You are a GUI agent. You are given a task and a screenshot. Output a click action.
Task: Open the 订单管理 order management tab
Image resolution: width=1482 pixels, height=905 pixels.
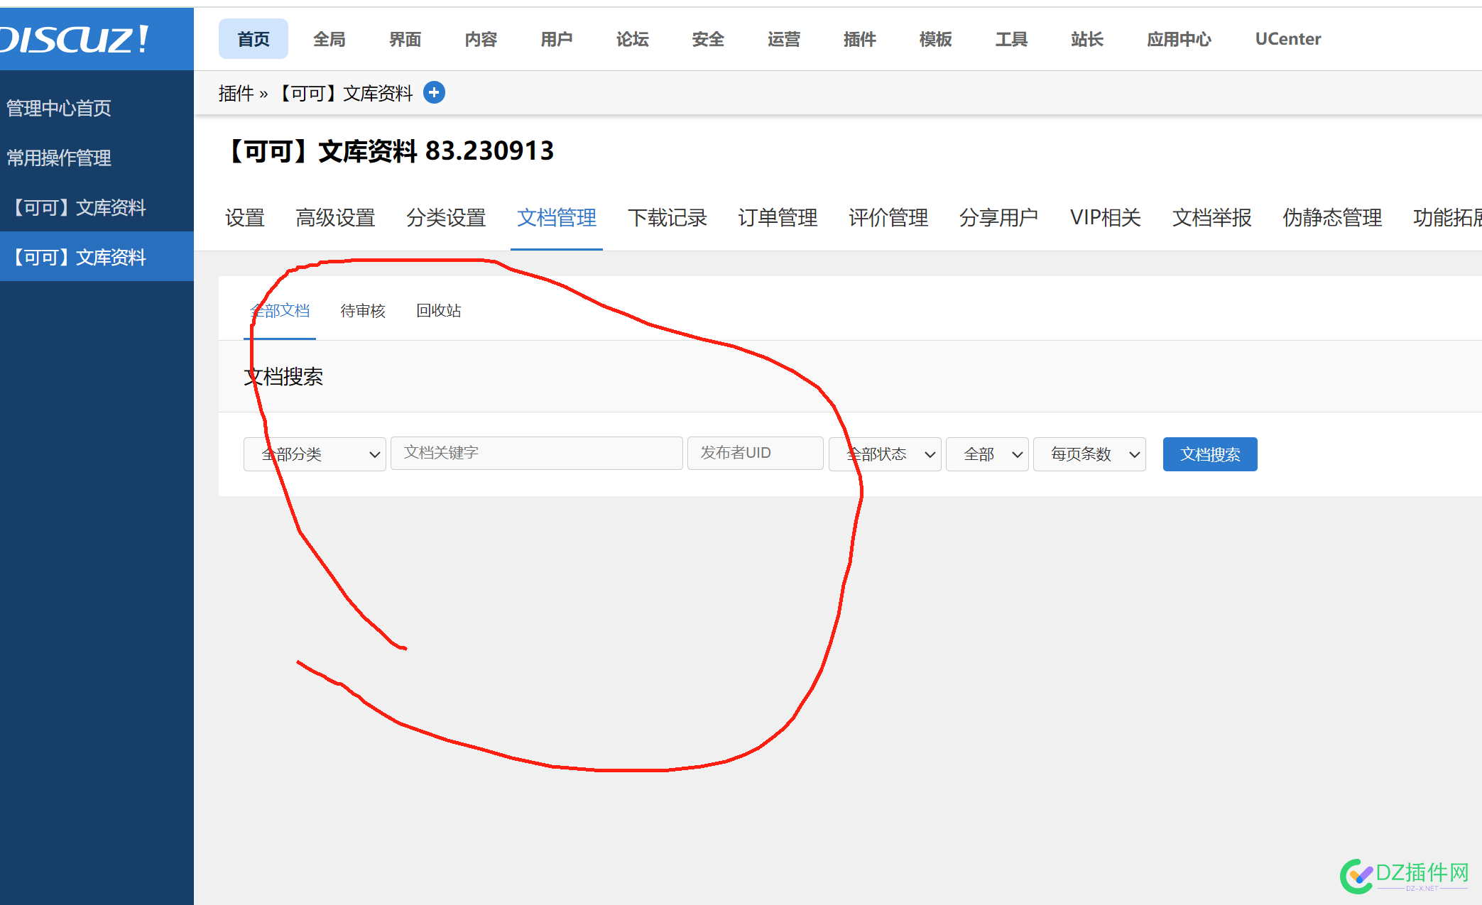pyautogui.click(x=777, y=218)
